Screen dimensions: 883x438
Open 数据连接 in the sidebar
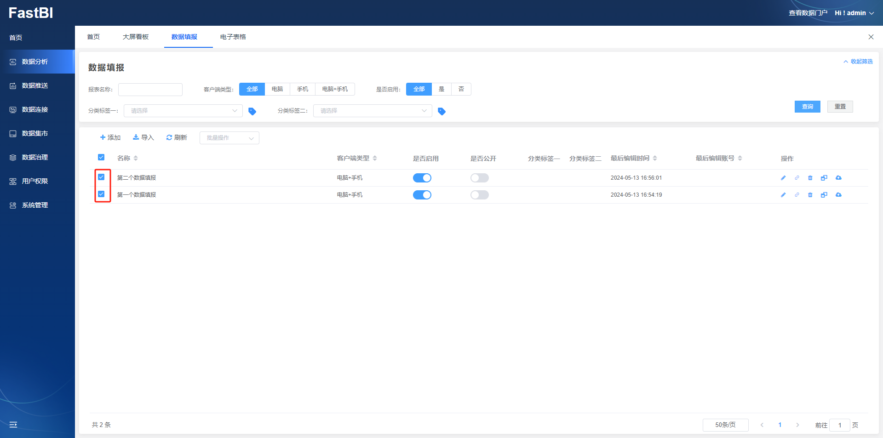(x=37, y=109)
